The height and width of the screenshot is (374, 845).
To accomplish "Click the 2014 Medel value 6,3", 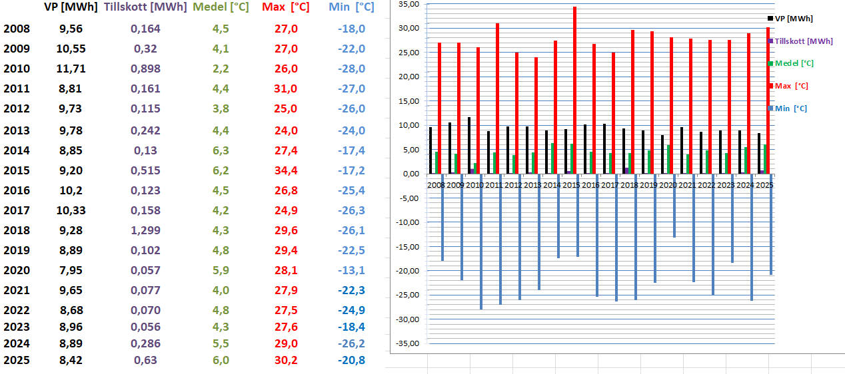I will coord(221,150).
